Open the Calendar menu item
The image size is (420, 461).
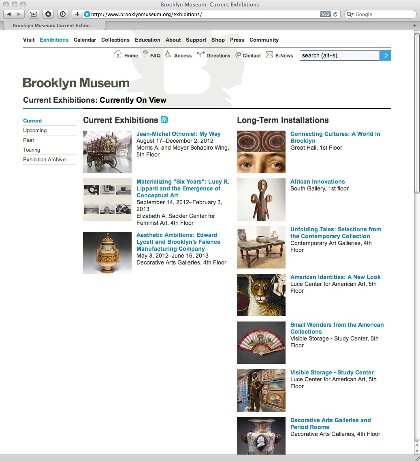pos(85,40)
